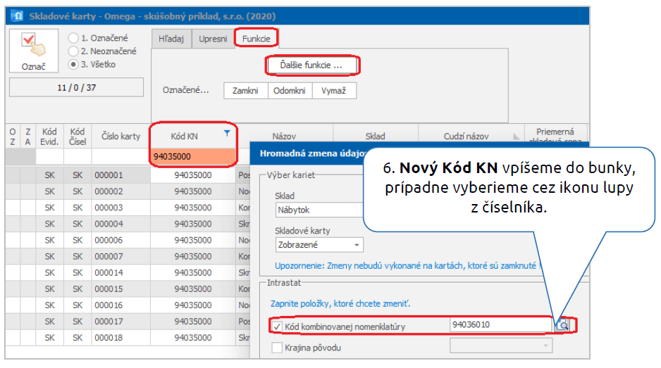Enable the Krajina pôvodu checkbox

(277, 347)
